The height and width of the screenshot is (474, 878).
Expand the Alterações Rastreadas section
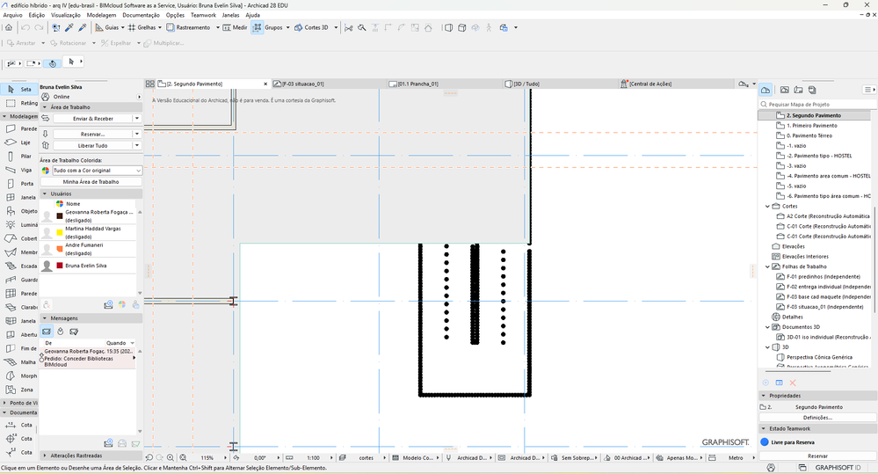tap(45, 456)
